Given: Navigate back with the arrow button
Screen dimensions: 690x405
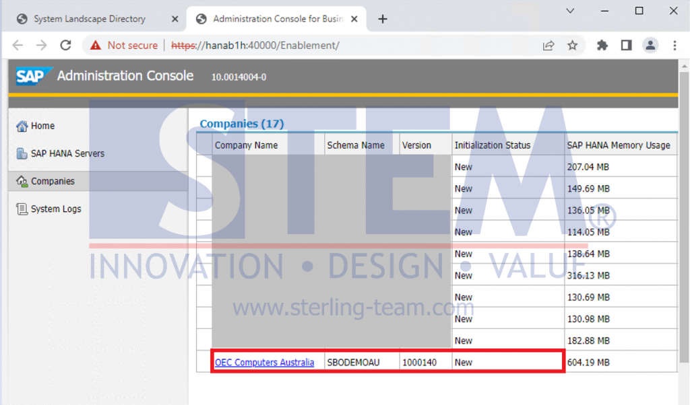Looking at the screenshot, I should pos(18,45).
